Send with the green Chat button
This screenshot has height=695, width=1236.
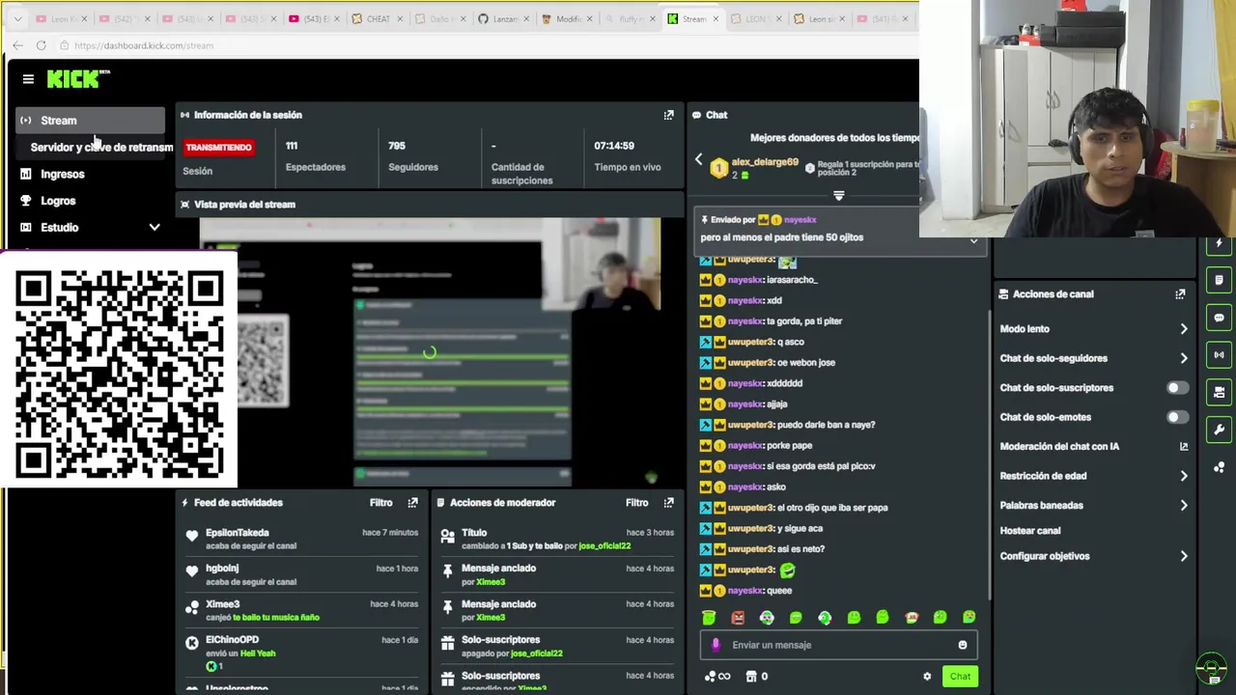tap(960, 677)
